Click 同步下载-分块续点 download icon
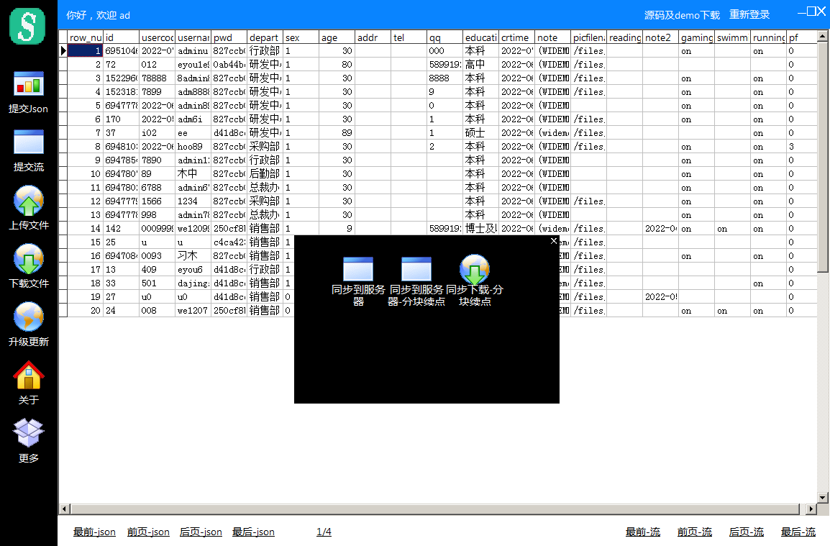830x546 pixels. coord(474,268)
